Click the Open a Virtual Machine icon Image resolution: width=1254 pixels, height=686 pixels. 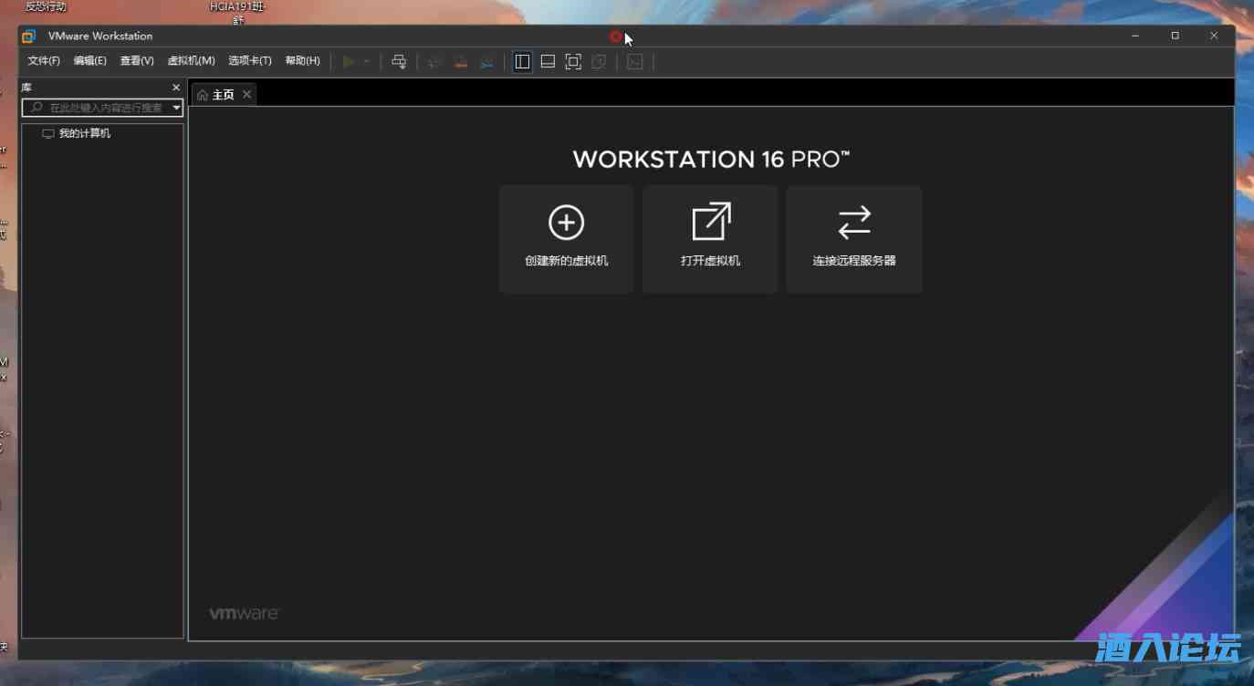click(710, 223)
